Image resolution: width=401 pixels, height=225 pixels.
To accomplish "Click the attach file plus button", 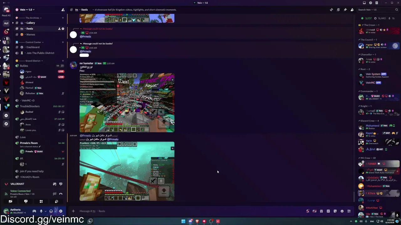I will (73, 211).
